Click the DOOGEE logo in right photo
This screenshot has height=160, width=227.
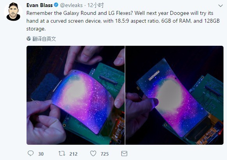[154, 76]
